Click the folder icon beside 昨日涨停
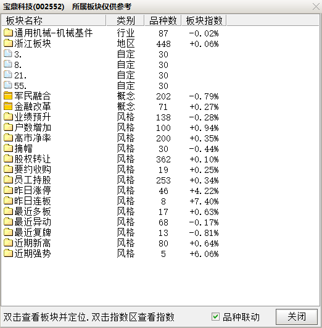 tap(9, 190)
